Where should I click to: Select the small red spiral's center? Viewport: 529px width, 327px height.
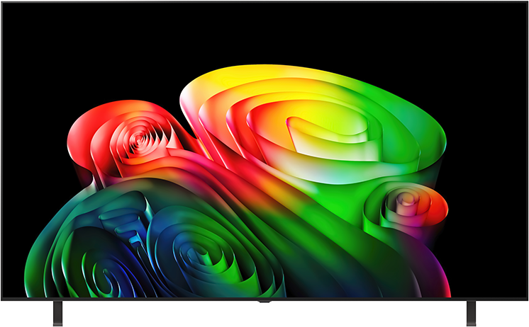tap(138, 138)
